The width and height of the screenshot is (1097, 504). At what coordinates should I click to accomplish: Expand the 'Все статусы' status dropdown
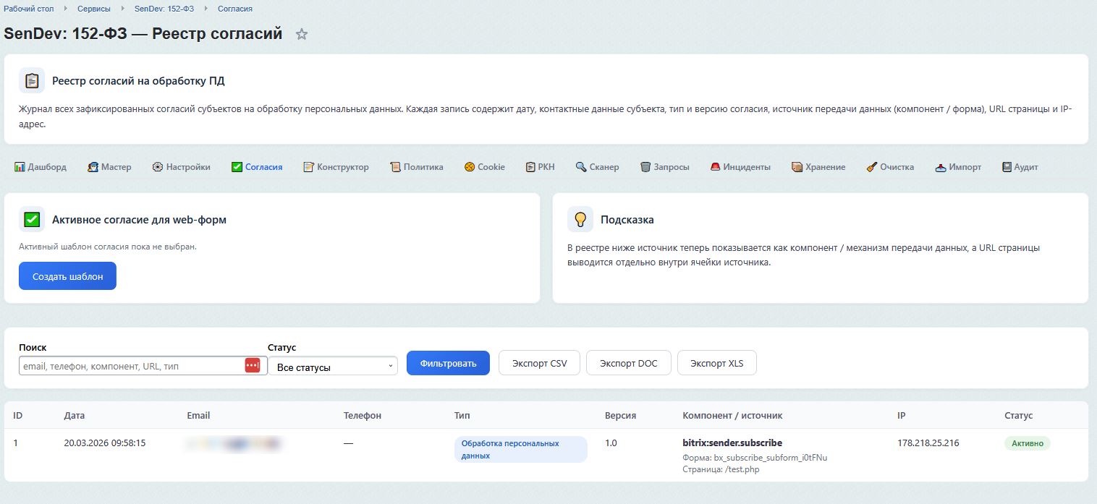point(333,367)
